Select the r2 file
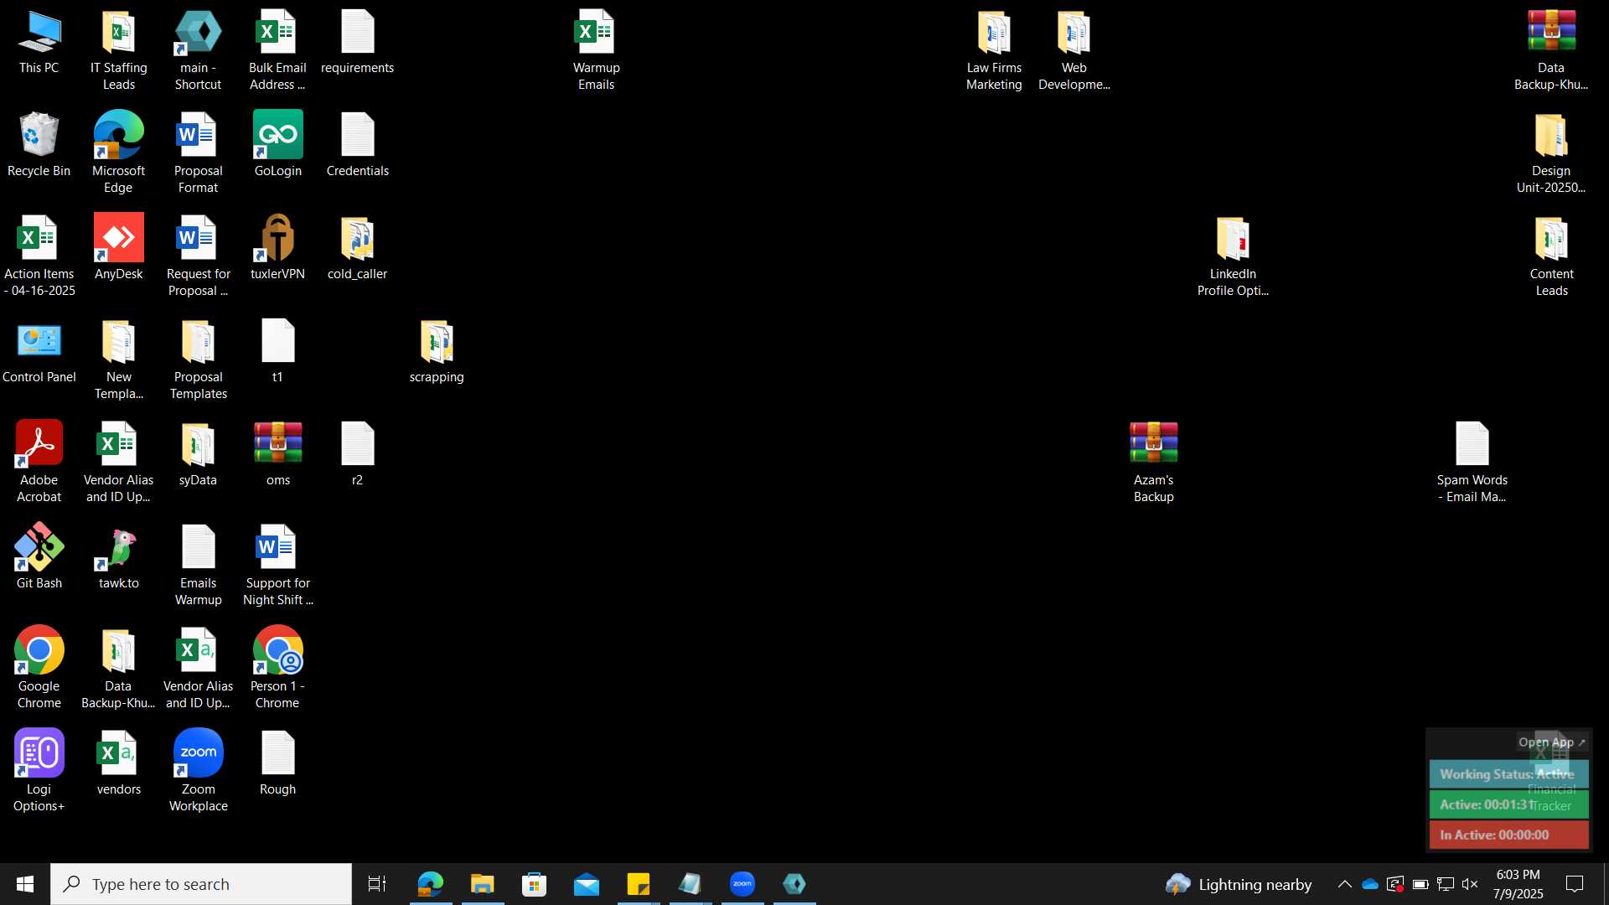1609x905 pixels. tap(358, 456)
